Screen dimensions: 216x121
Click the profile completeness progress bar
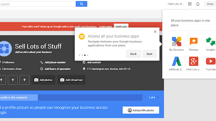pos(71,97)
